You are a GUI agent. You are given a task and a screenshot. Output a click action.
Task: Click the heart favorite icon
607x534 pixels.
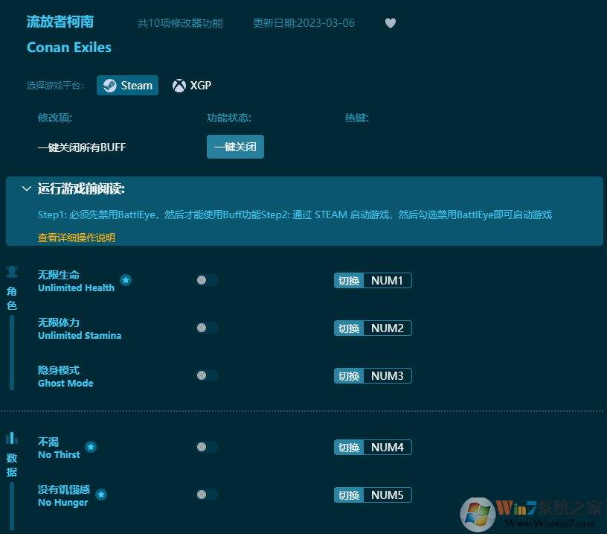[391, 23]
